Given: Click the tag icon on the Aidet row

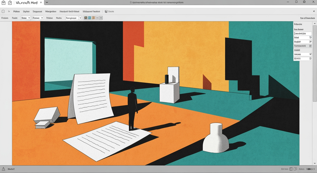Looking at the screenshot, I should [x=310, y=37].
